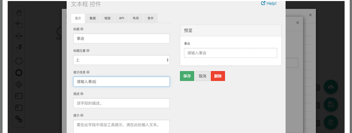
Task: Select the exclusive gateway diamond shape
Action: [x=19, y=84]
